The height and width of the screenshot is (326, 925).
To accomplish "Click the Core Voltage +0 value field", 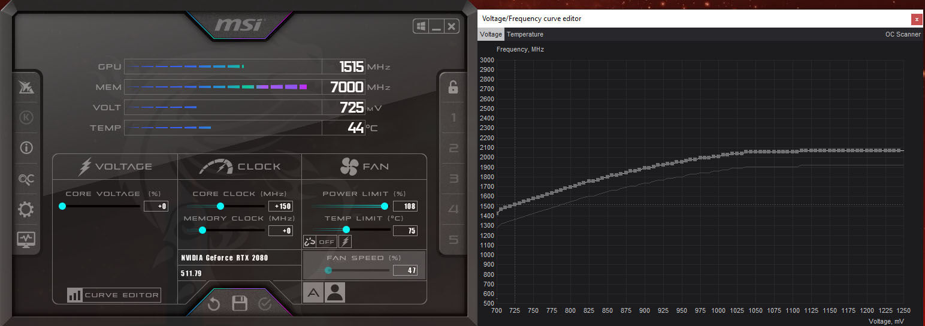I will 156,206.
